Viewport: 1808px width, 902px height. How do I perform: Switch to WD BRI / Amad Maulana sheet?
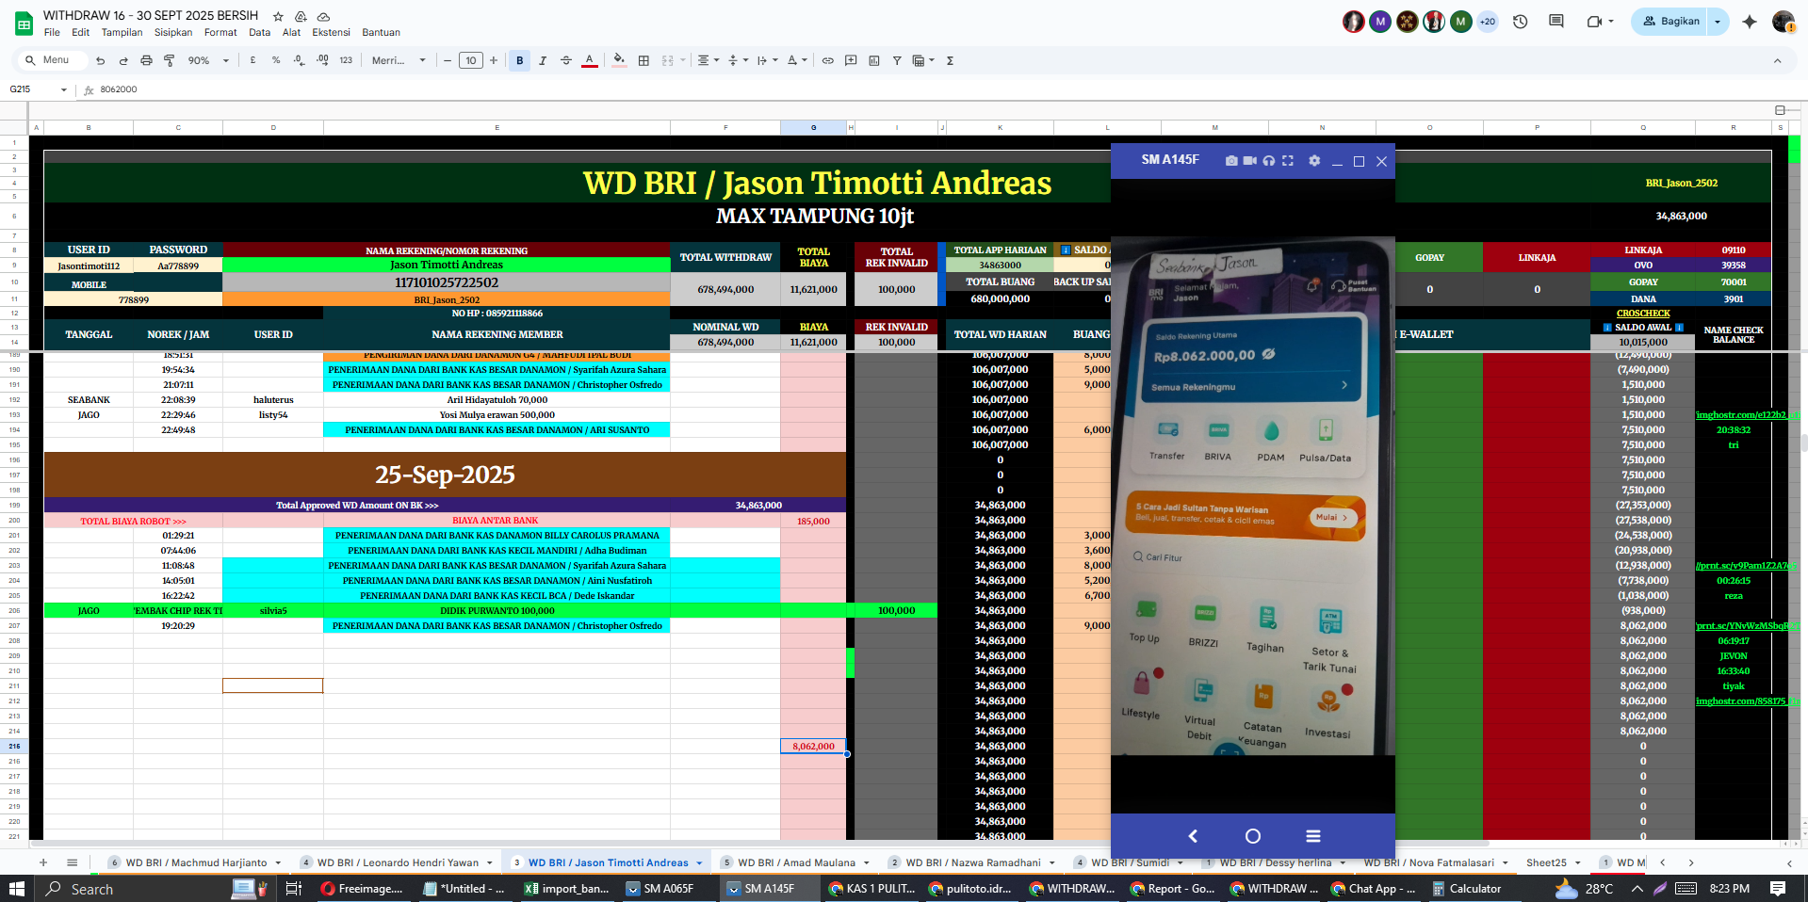(797, 862)
